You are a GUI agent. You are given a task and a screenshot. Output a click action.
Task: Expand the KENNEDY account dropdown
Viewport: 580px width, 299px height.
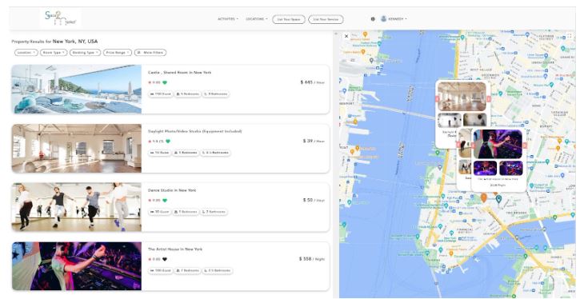pyautogui.click(x=398, y=19)
